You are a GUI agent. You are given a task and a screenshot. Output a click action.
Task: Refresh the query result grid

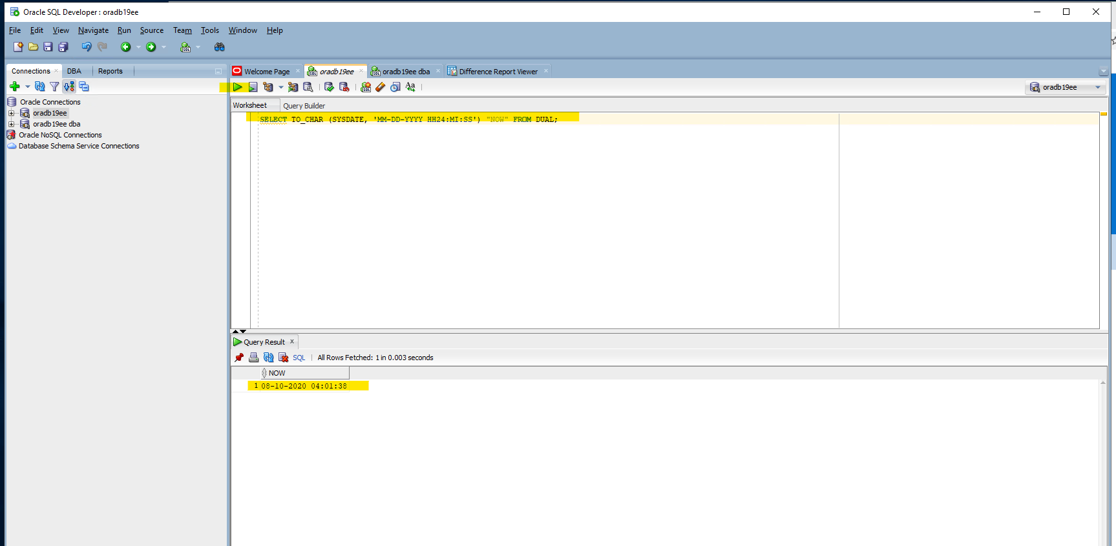click(x=269, y=358)
